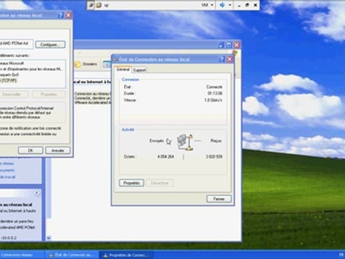Click the pin icon on the VM toolbar
The height and width of the screenshot is (259, 345).
91,5
